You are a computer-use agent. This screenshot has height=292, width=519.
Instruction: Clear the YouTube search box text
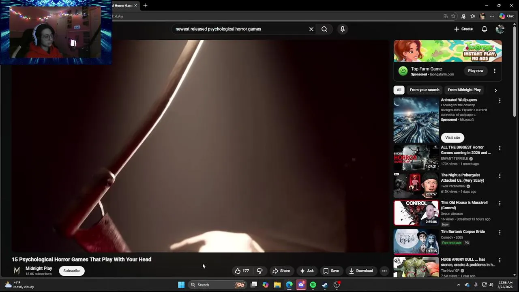click(x=311, y=29)
